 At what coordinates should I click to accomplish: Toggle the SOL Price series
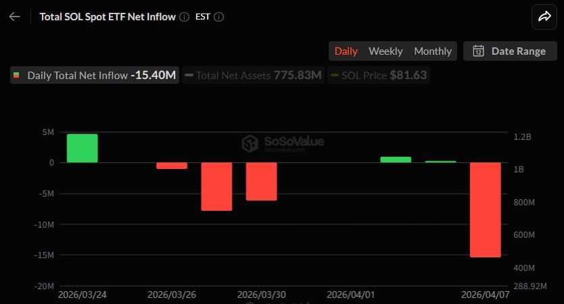pyautogui.click(x=379, y=75)
